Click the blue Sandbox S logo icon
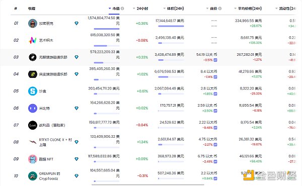The image size is (302, 186). pos(33,91)
